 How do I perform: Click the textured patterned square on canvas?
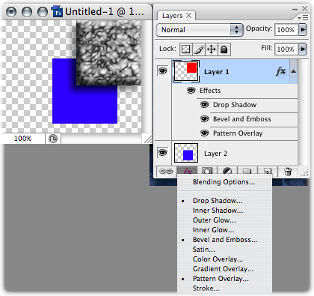tap(108, 52)
